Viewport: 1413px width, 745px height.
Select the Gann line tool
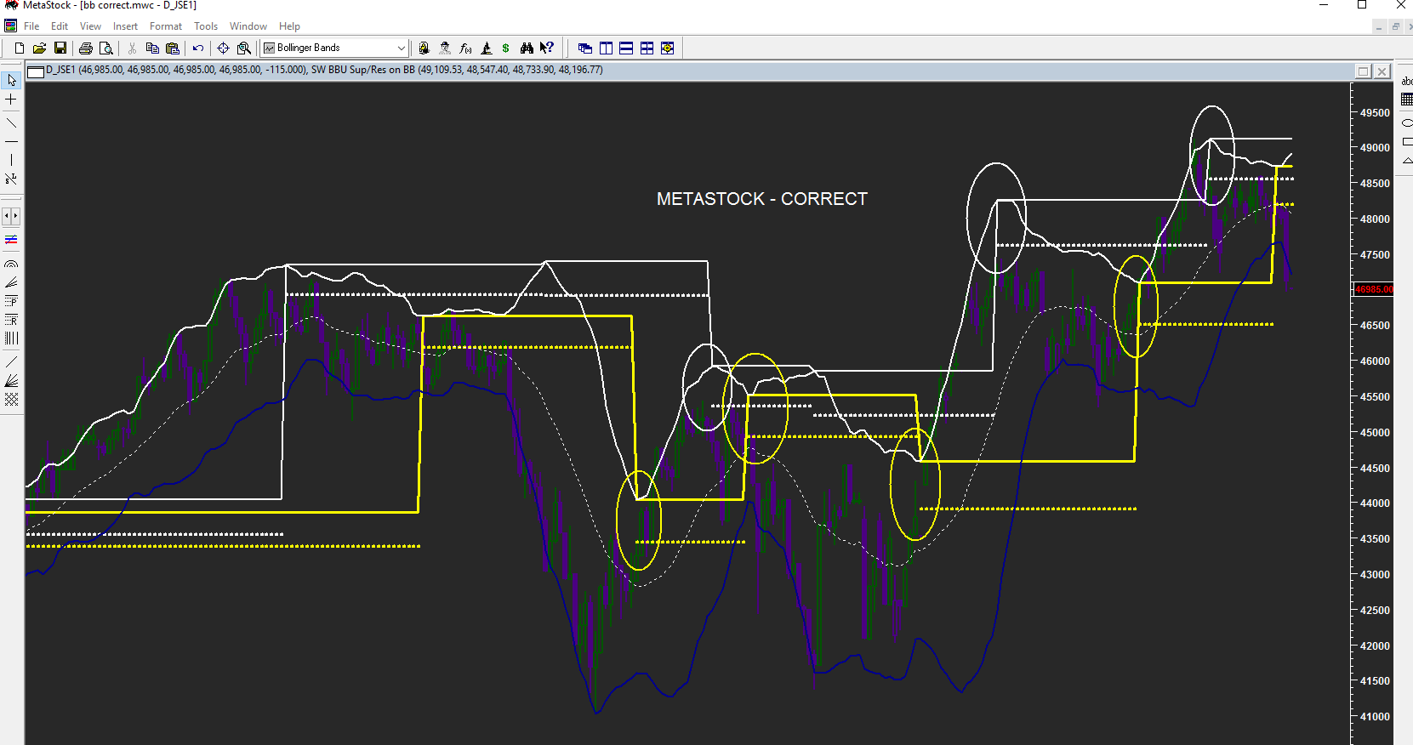pyautogui.click(x=11, y=361)
